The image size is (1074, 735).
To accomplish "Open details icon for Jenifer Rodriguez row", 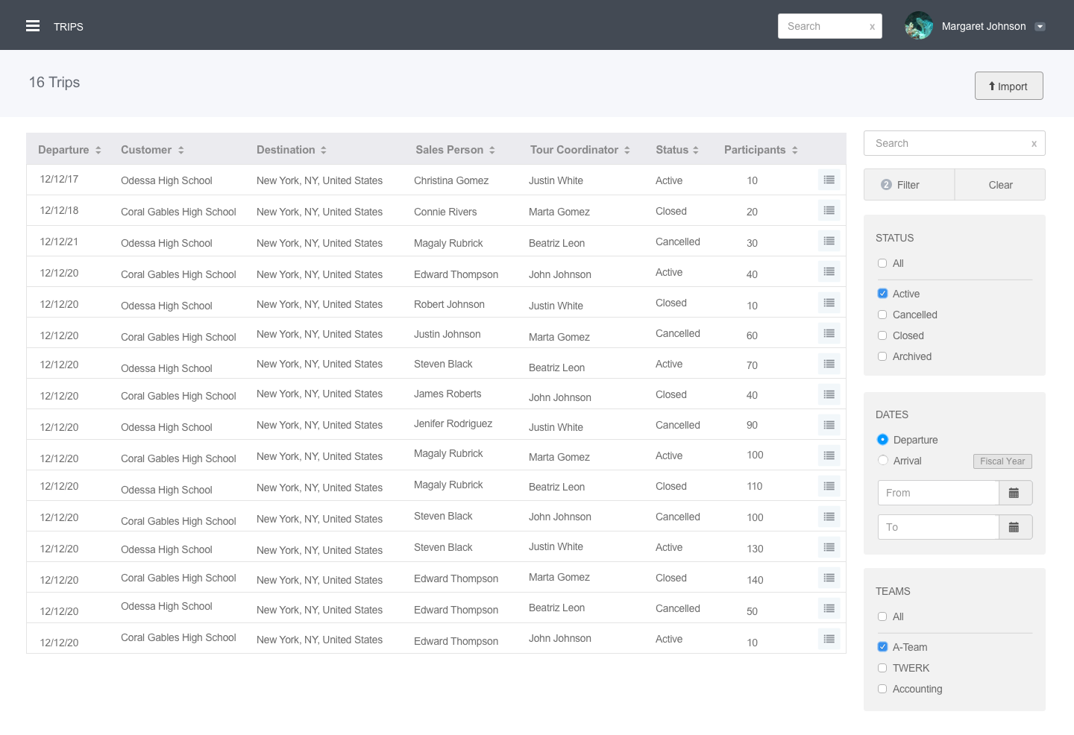I will pos(829,425).
